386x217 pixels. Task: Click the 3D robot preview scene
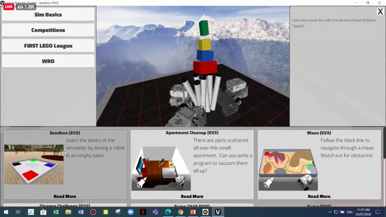pos(193,66)
